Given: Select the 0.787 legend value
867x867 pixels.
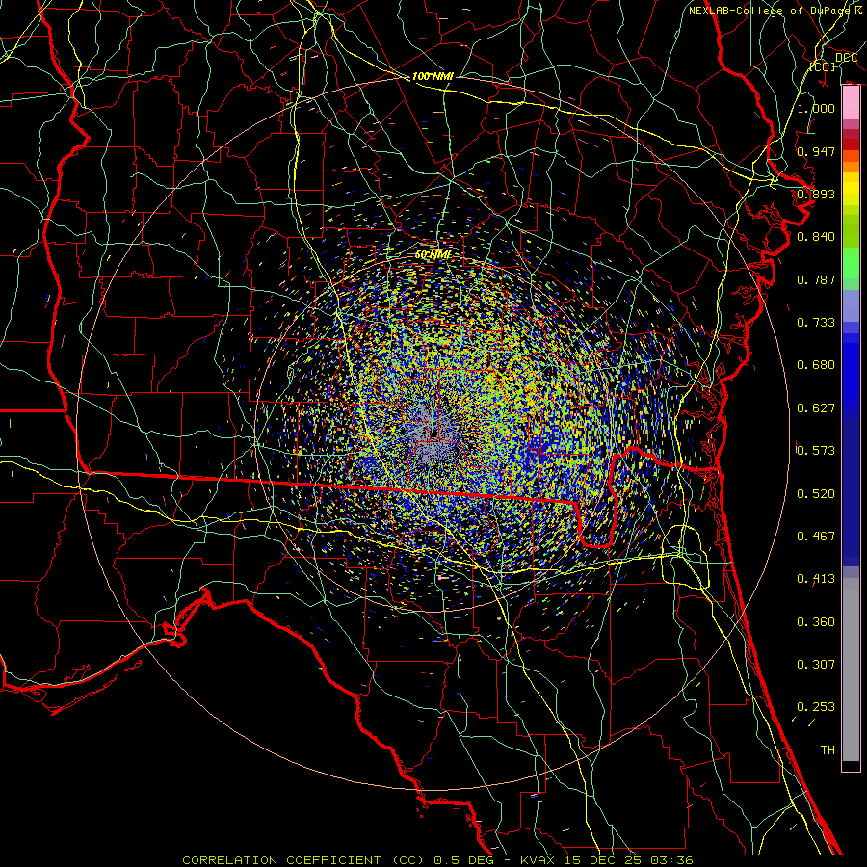Looking at the screenshot, I should [816, 279].
